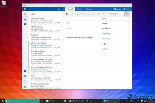Toggle italic formatting

point(72,14)
